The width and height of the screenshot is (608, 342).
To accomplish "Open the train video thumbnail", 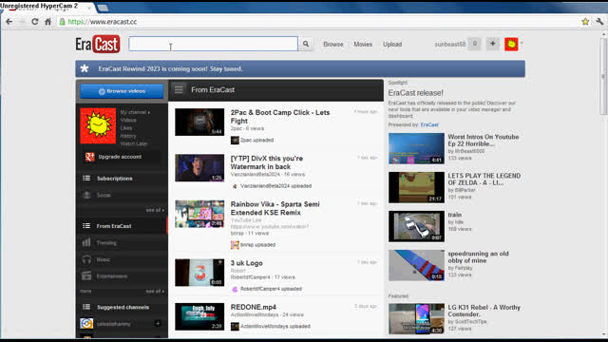I will click(416, 226).
